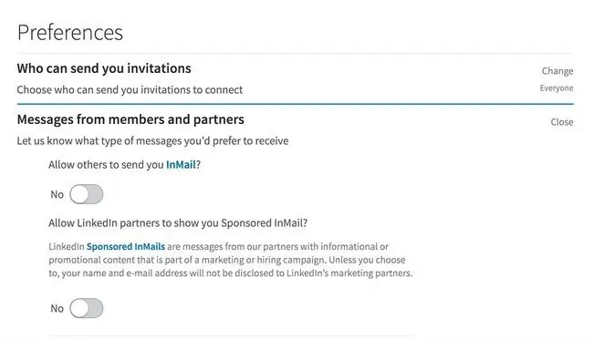Click the 'Everyone' invitation setting value
Screen dimensions: 593x340
(557, 88)
